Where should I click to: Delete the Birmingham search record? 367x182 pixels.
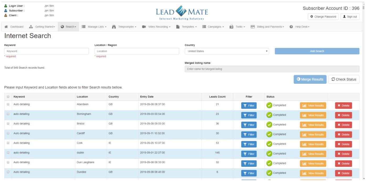[x=343, y=115]
